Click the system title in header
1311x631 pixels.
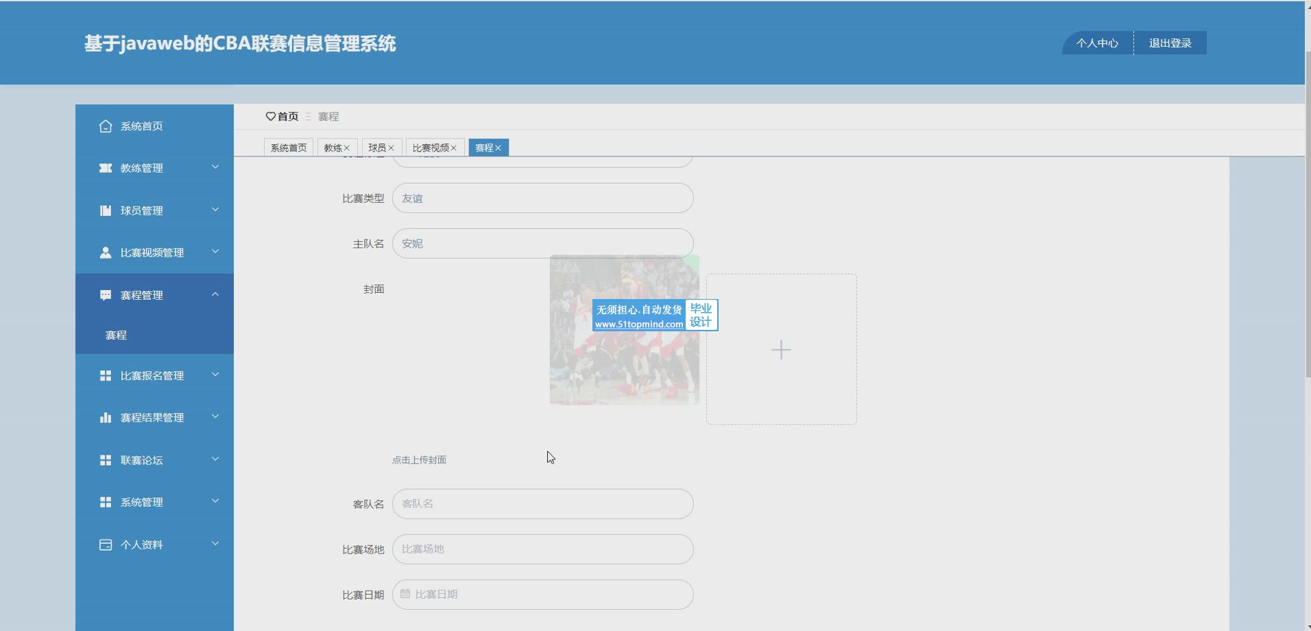click(x=240, y=43)
